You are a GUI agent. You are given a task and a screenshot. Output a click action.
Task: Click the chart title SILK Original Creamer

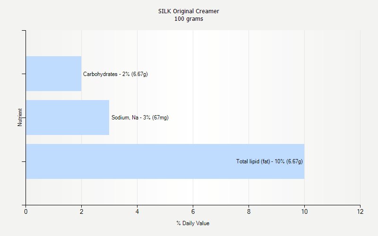(x=189, y=11)
